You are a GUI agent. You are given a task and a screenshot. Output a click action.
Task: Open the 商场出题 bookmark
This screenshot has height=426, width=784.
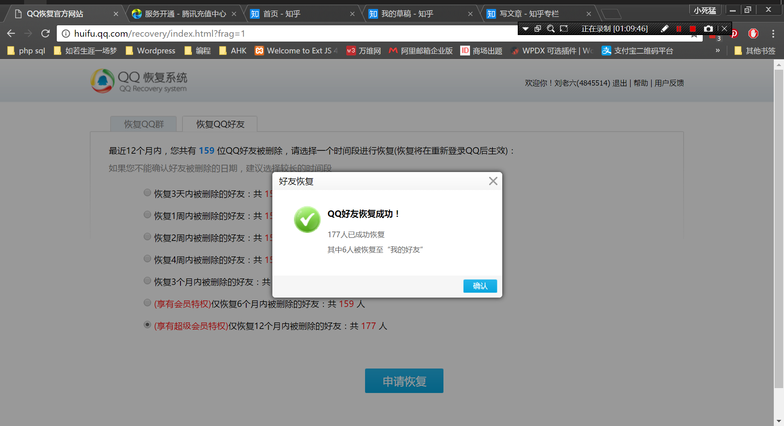pos(481,51)
